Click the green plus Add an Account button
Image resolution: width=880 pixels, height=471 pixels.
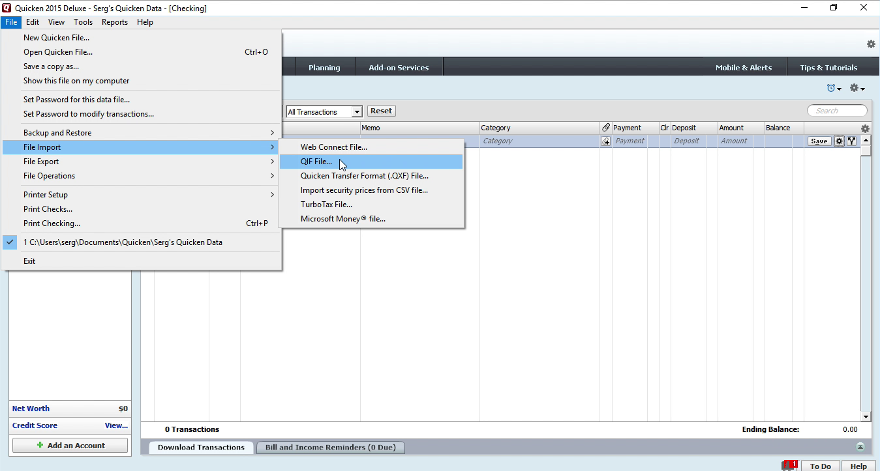pyautogui.click(x=70, y=446)
